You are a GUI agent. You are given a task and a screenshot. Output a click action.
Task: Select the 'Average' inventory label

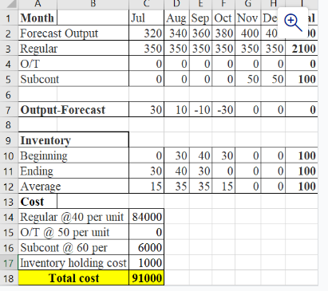73,186
